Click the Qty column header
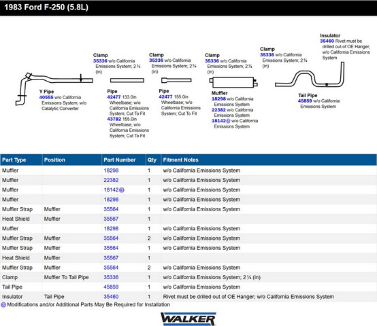Screen dimensions: 377x326 pos(153,160)
